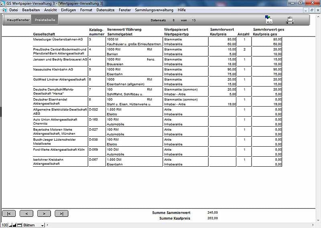Click the Anzahl field for Preußische Central-Bodenkredit
Image resolution: width=321 pixels, height=228 pixels.
(244, 49)
